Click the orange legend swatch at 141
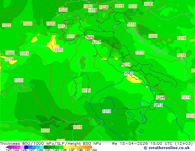This screenshot has height=151, width=195. pyautogui.click(x=89, y=147)
